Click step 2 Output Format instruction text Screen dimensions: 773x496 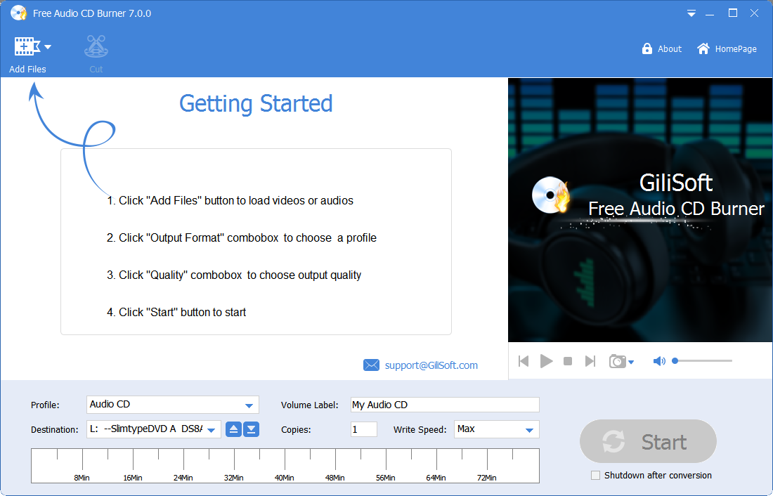click(242, 237)
